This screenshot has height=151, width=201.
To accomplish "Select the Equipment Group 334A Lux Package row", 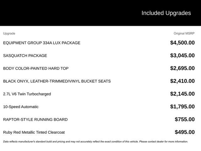I will pyautogui.click(x=42, y=43).
